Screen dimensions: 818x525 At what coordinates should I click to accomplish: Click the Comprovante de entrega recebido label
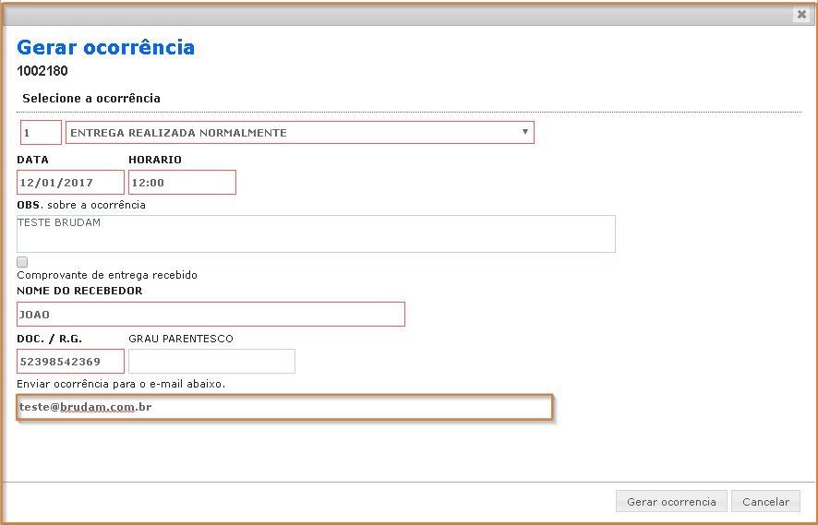click(107, 275)
